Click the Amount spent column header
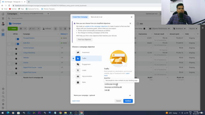The height and width of the screenshot is (115, 205). 174,34
